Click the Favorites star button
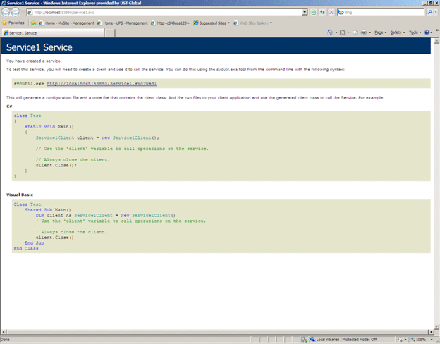 pyautogui.click(x=4, y=23)
